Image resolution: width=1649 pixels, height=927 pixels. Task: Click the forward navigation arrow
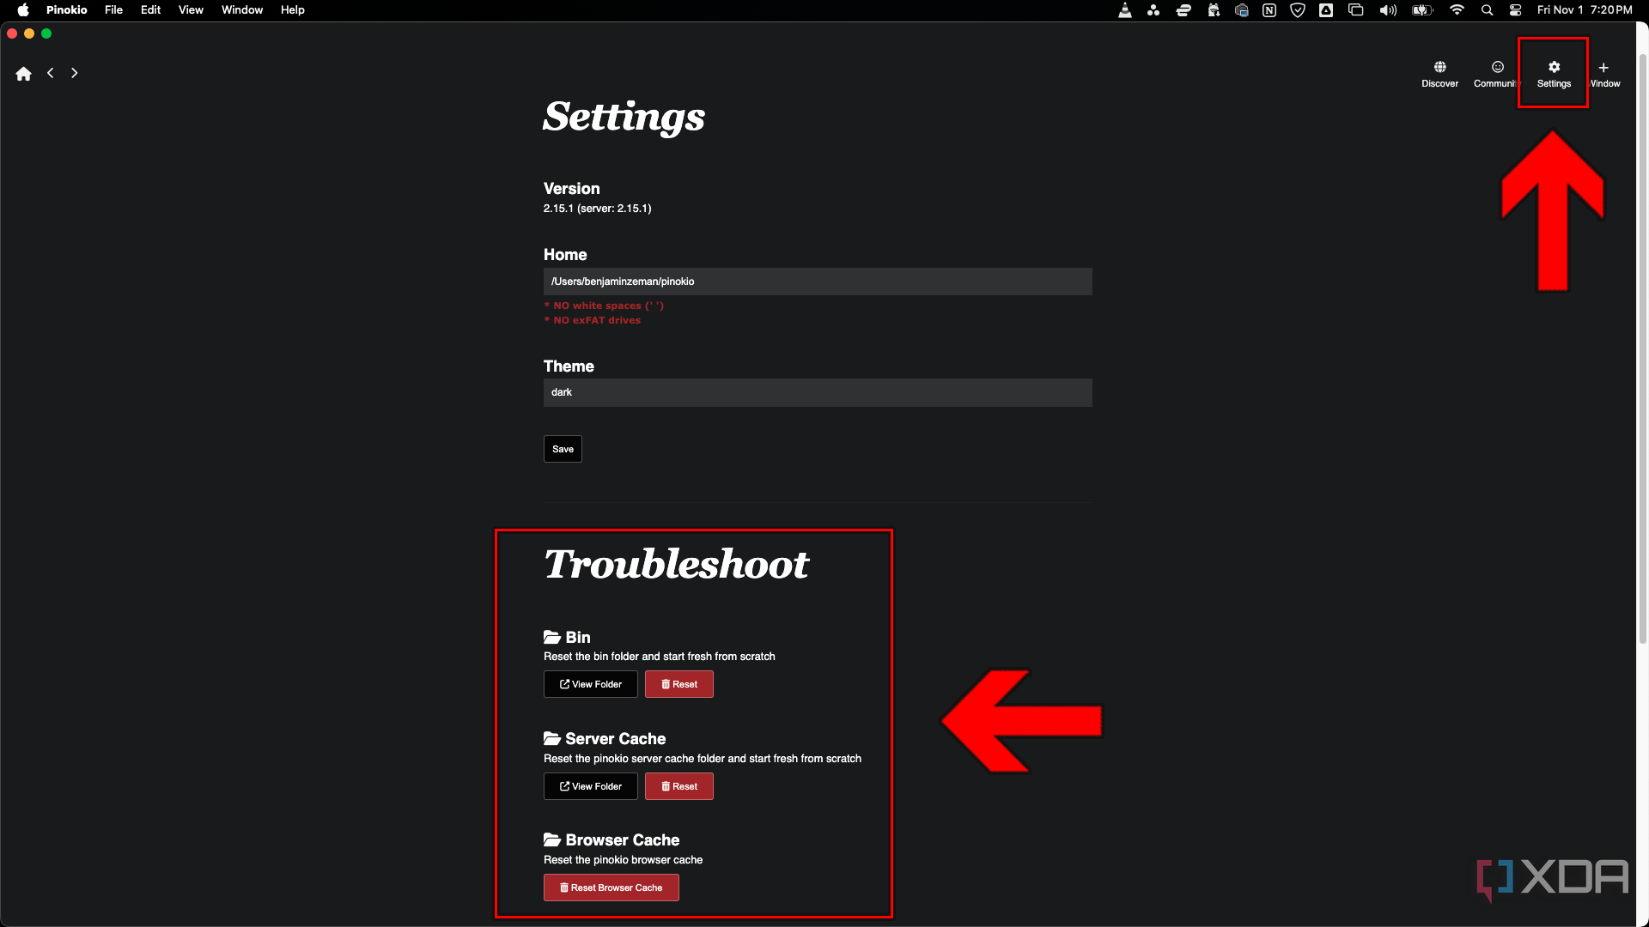[x=74, y=72]
